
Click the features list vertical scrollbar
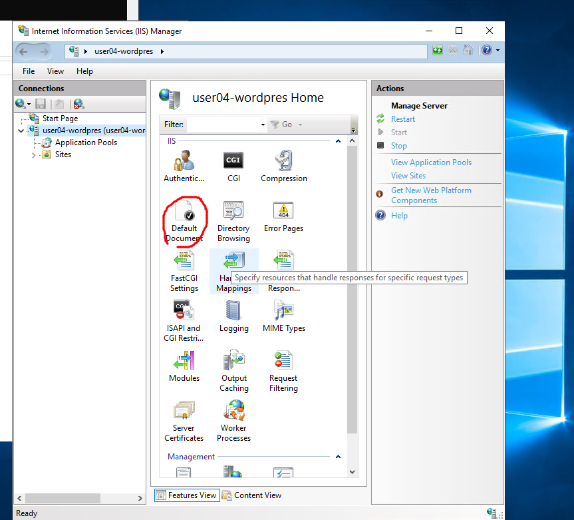(x=352, y=290)
